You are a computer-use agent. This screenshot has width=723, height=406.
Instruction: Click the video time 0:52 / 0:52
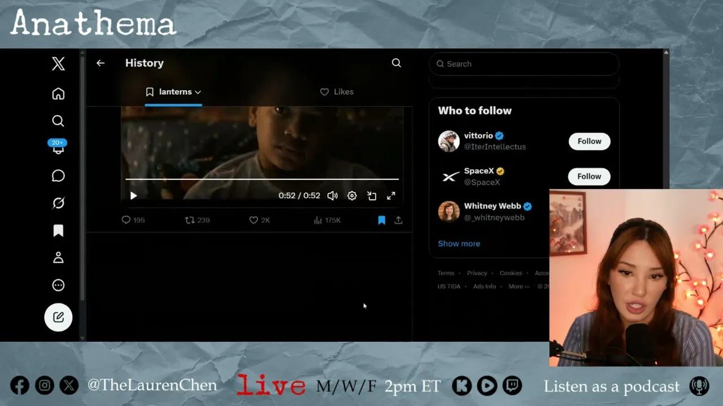299,196
